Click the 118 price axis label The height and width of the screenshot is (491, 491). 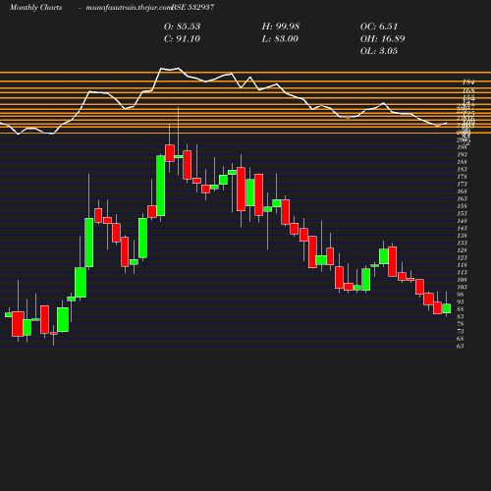(x=462, y=265)
